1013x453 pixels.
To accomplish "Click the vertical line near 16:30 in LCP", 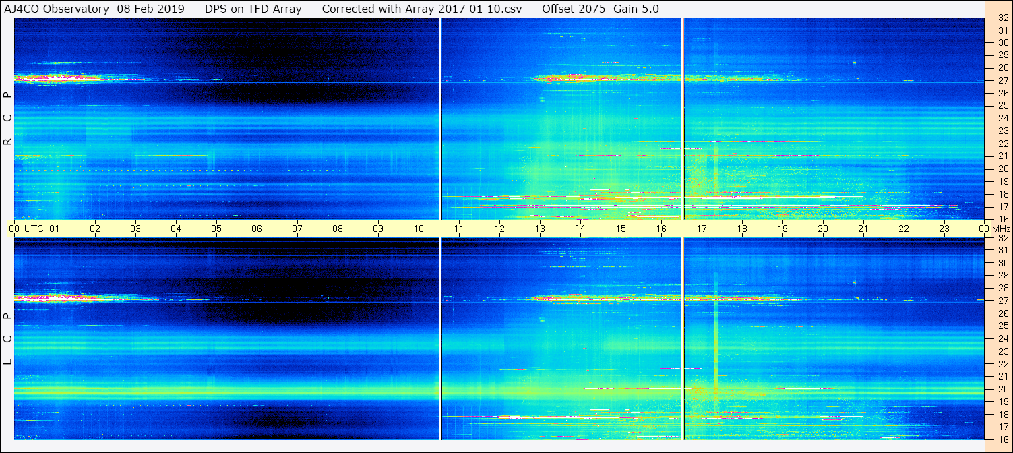I will click(x=683, y=338).
